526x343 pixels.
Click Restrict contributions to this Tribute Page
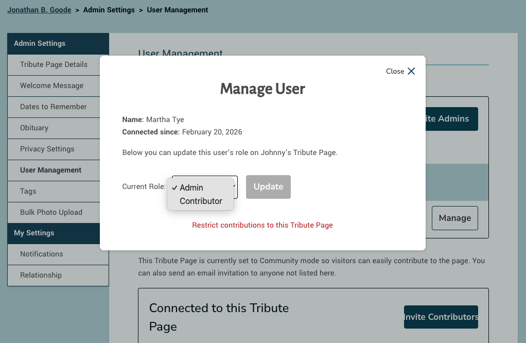(262, 225)
